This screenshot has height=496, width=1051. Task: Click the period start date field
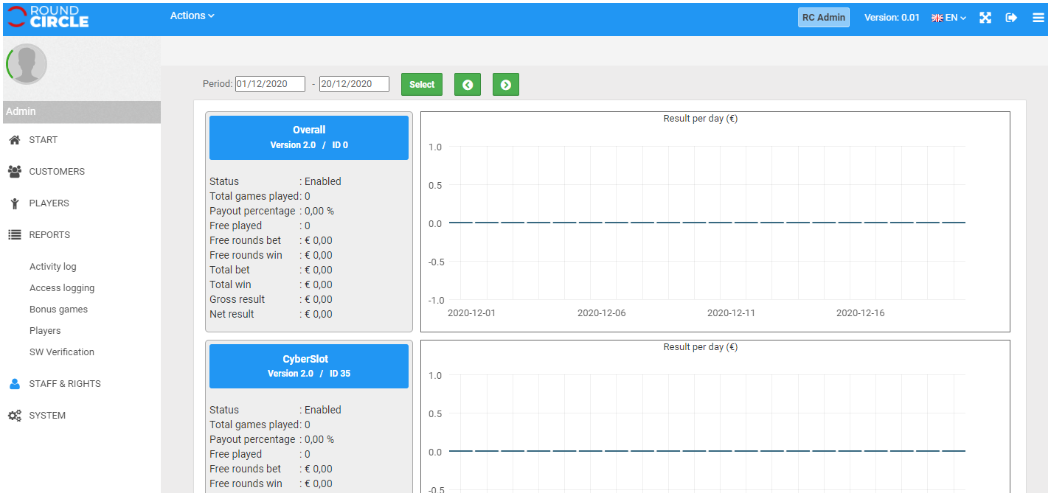tap(270, 84)
